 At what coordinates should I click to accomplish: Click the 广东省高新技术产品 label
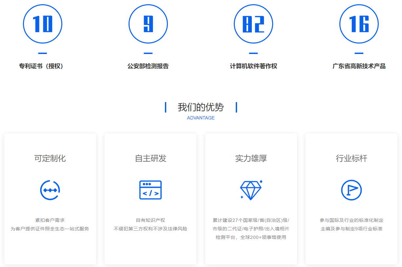[359, 66]
